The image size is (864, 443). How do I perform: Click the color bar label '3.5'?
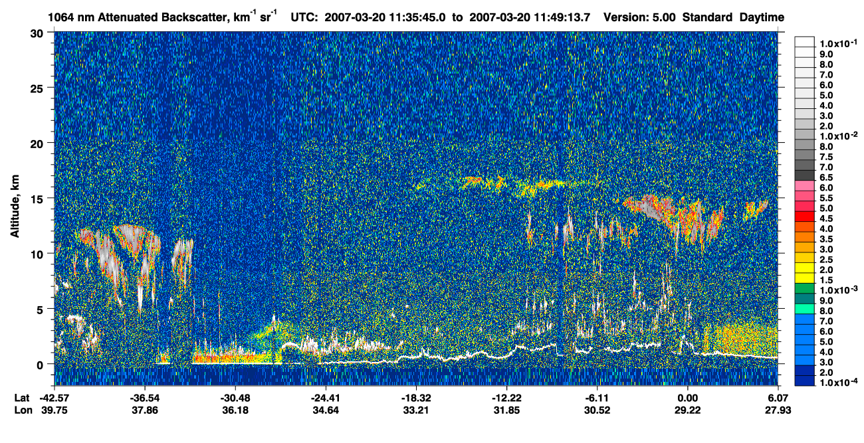826,238
